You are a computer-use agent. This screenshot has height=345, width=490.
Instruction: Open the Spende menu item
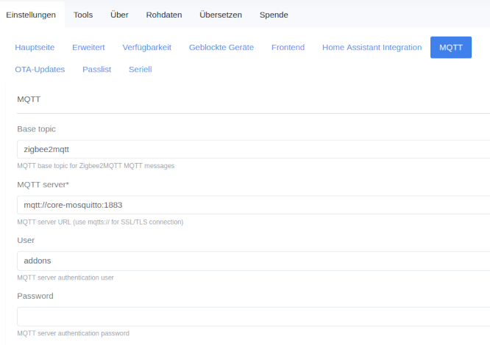(274, 15)
